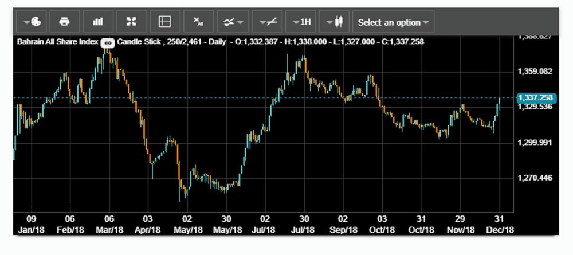Click the 31 Oct/18 date label

(x=421, y=224)
